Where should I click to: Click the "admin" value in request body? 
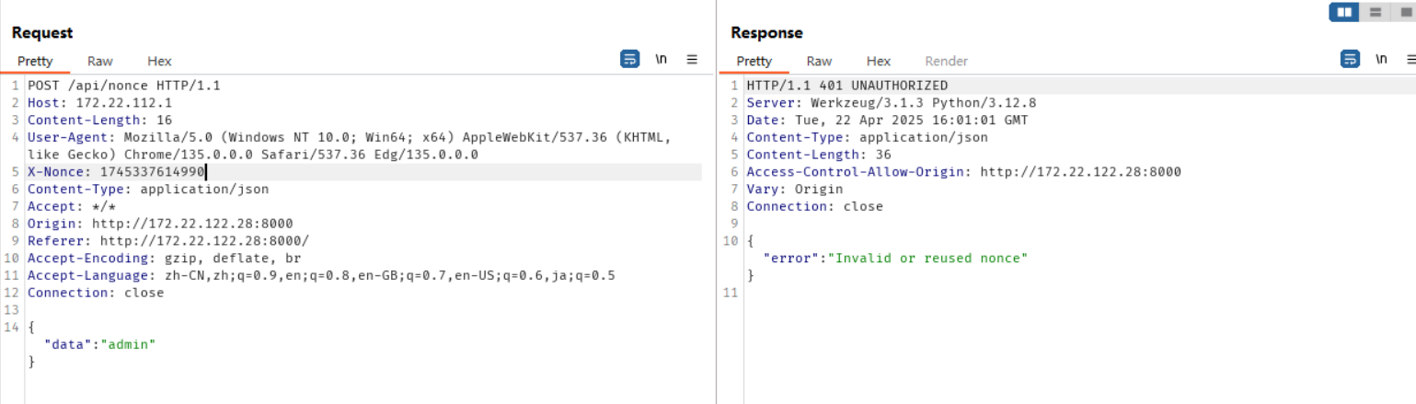128,344
